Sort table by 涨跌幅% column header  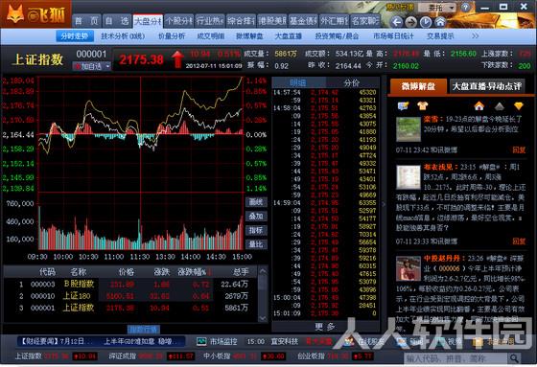pyautogui.click(x=194, y=272)
